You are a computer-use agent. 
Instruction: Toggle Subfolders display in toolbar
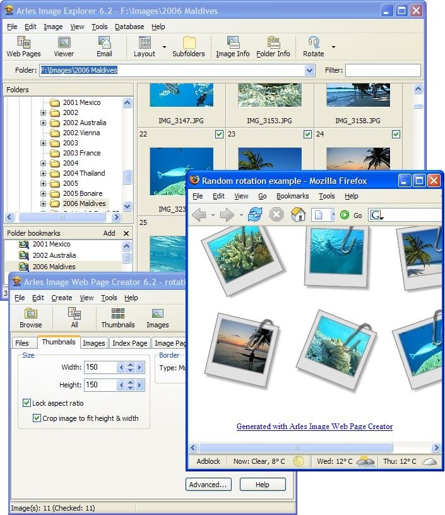click(189, 47)
